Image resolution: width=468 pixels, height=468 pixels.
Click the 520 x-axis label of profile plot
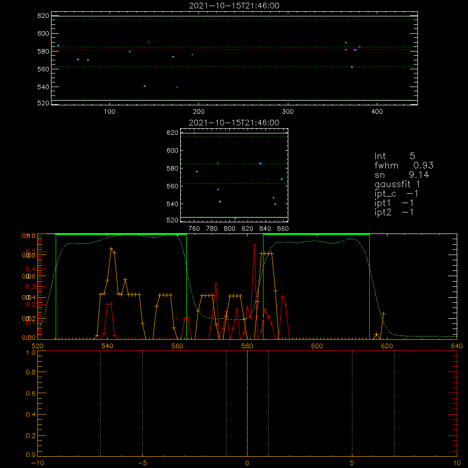[37, 346]
